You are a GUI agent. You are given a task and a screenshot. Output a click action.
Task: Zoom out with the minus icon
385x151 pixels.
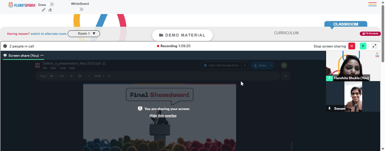(89, 76)
